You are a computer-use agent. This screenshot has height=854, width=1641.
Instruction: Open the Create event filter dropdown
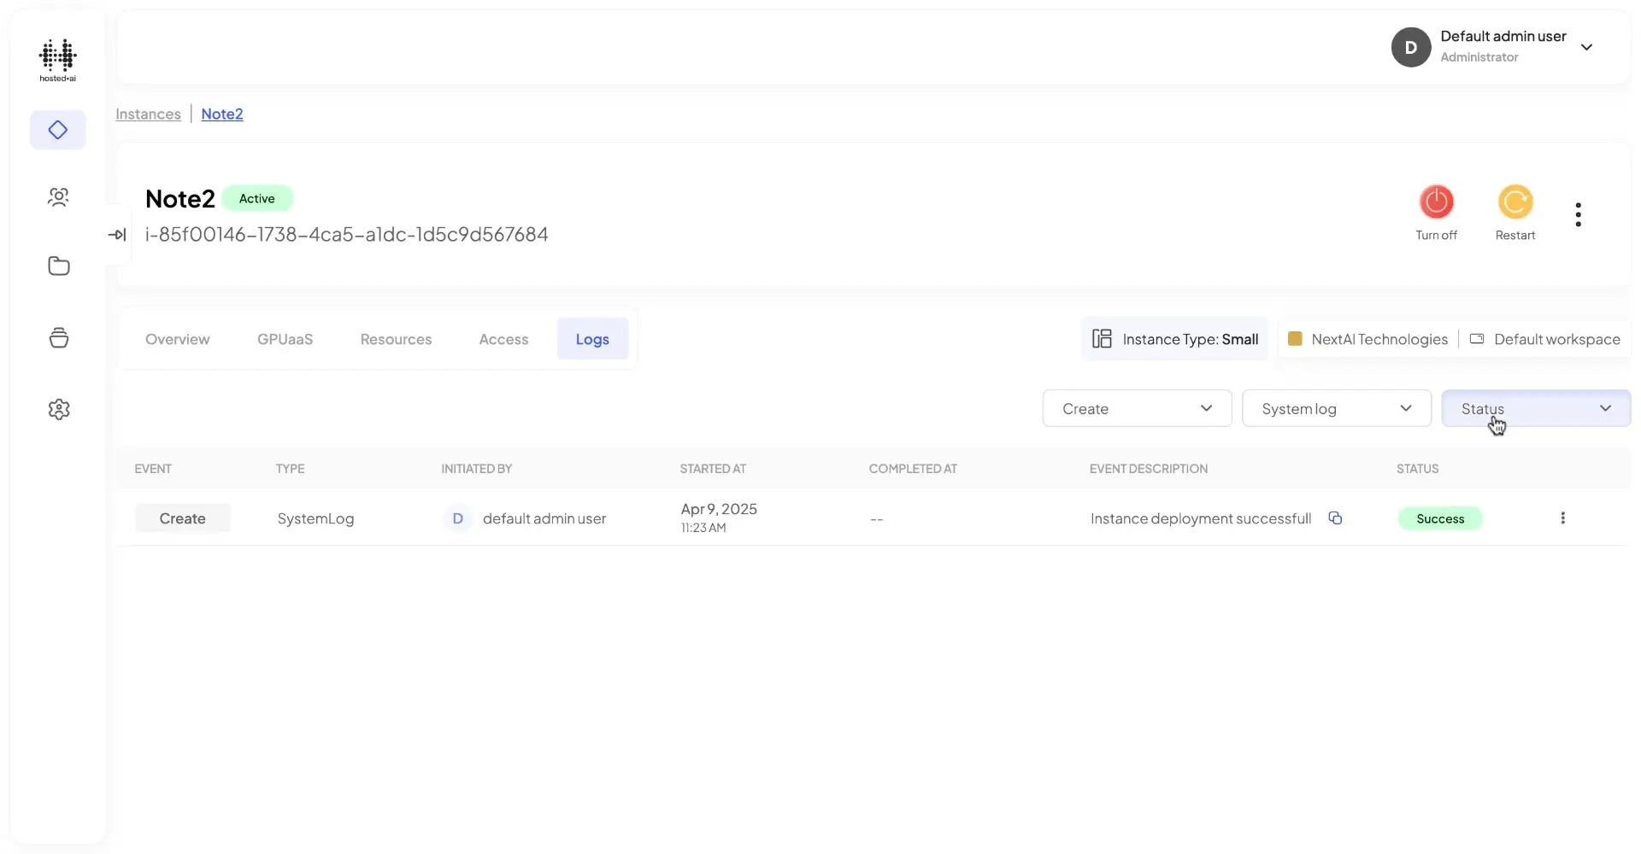1137,408
